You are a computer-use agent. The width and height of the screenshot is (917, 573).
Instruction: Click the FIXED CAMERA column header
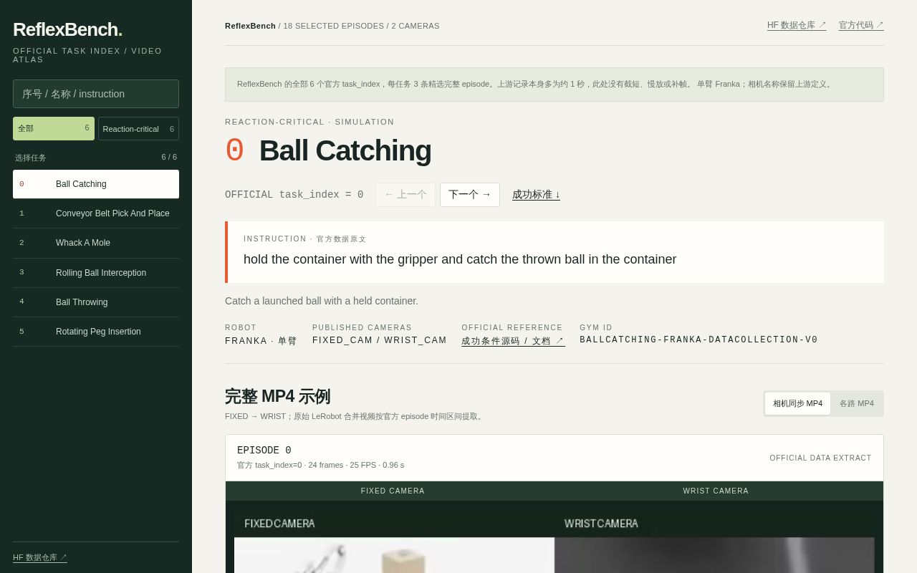pyautogui.click(x=393, y=491)
